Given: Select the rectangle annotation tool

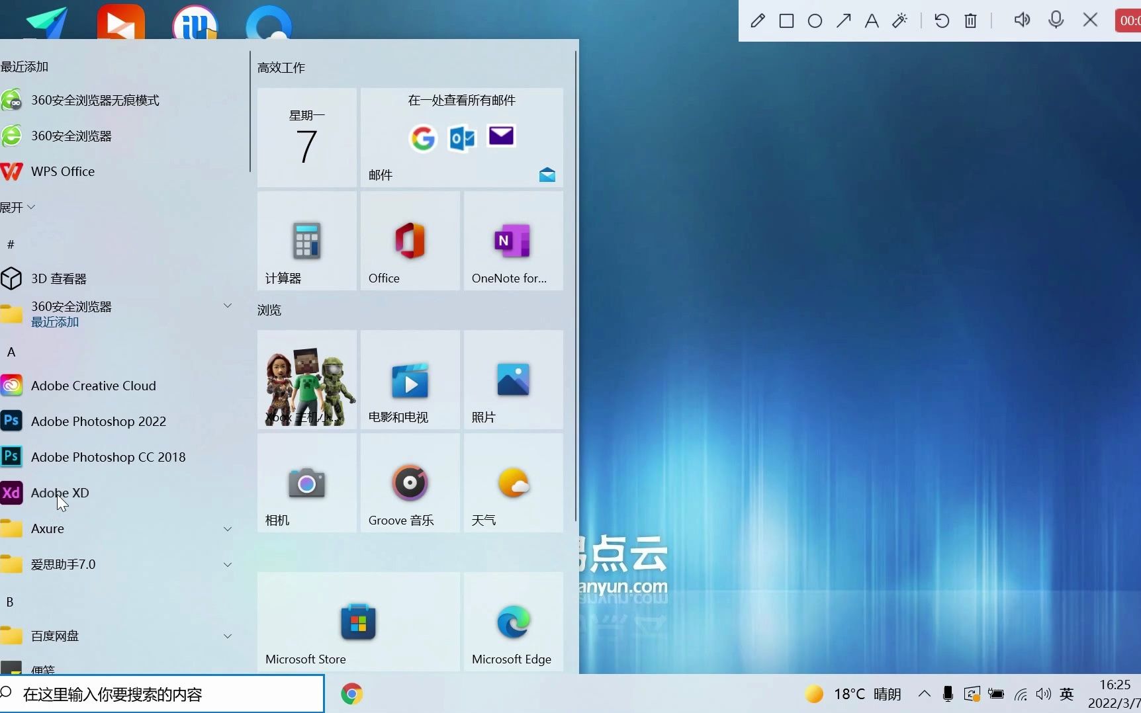Looking at the screenshot, I should pos(786,21).
